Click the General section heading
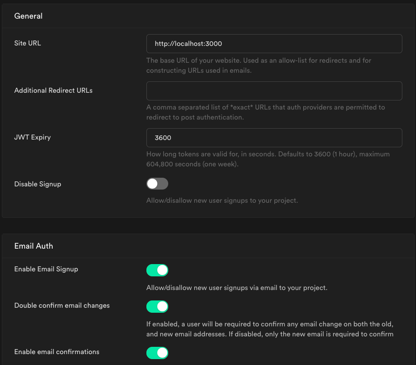Screen dimensions: 416x365 pyautogui.click(x=28, y=16)
